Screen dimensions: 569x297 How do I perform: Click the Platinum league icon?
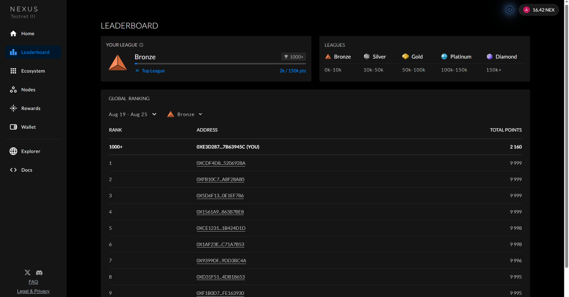[444, 56]
